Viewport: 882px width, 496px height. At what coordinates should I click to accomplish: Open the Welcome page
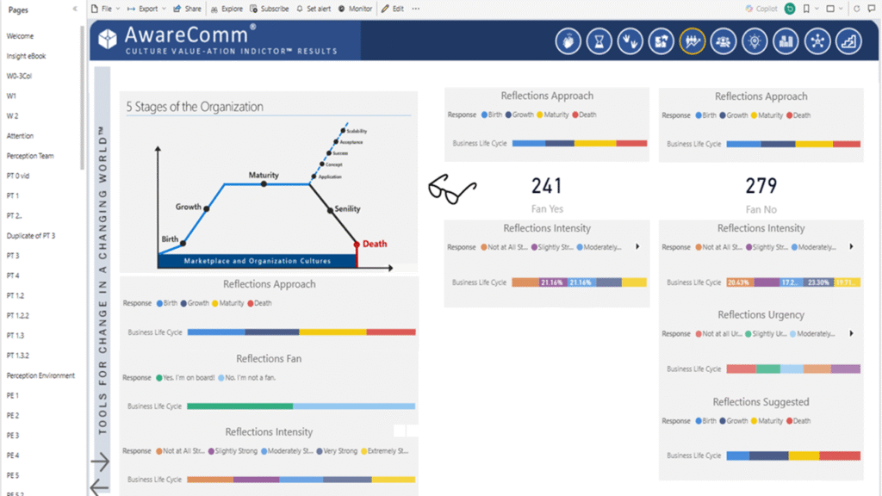pos(20,36)
